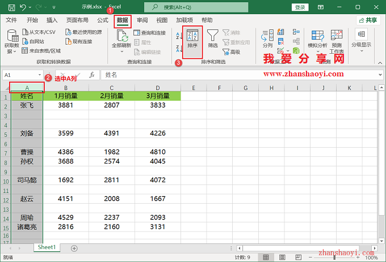This screenshot has height=262, width=386.
Task: Select the column A header
Action: coord(27,88)
